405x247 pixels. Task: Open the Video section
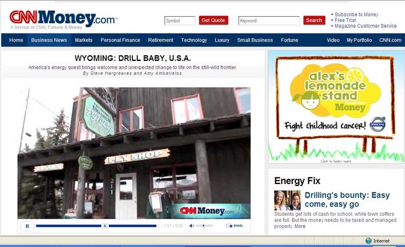coord(333,40)
